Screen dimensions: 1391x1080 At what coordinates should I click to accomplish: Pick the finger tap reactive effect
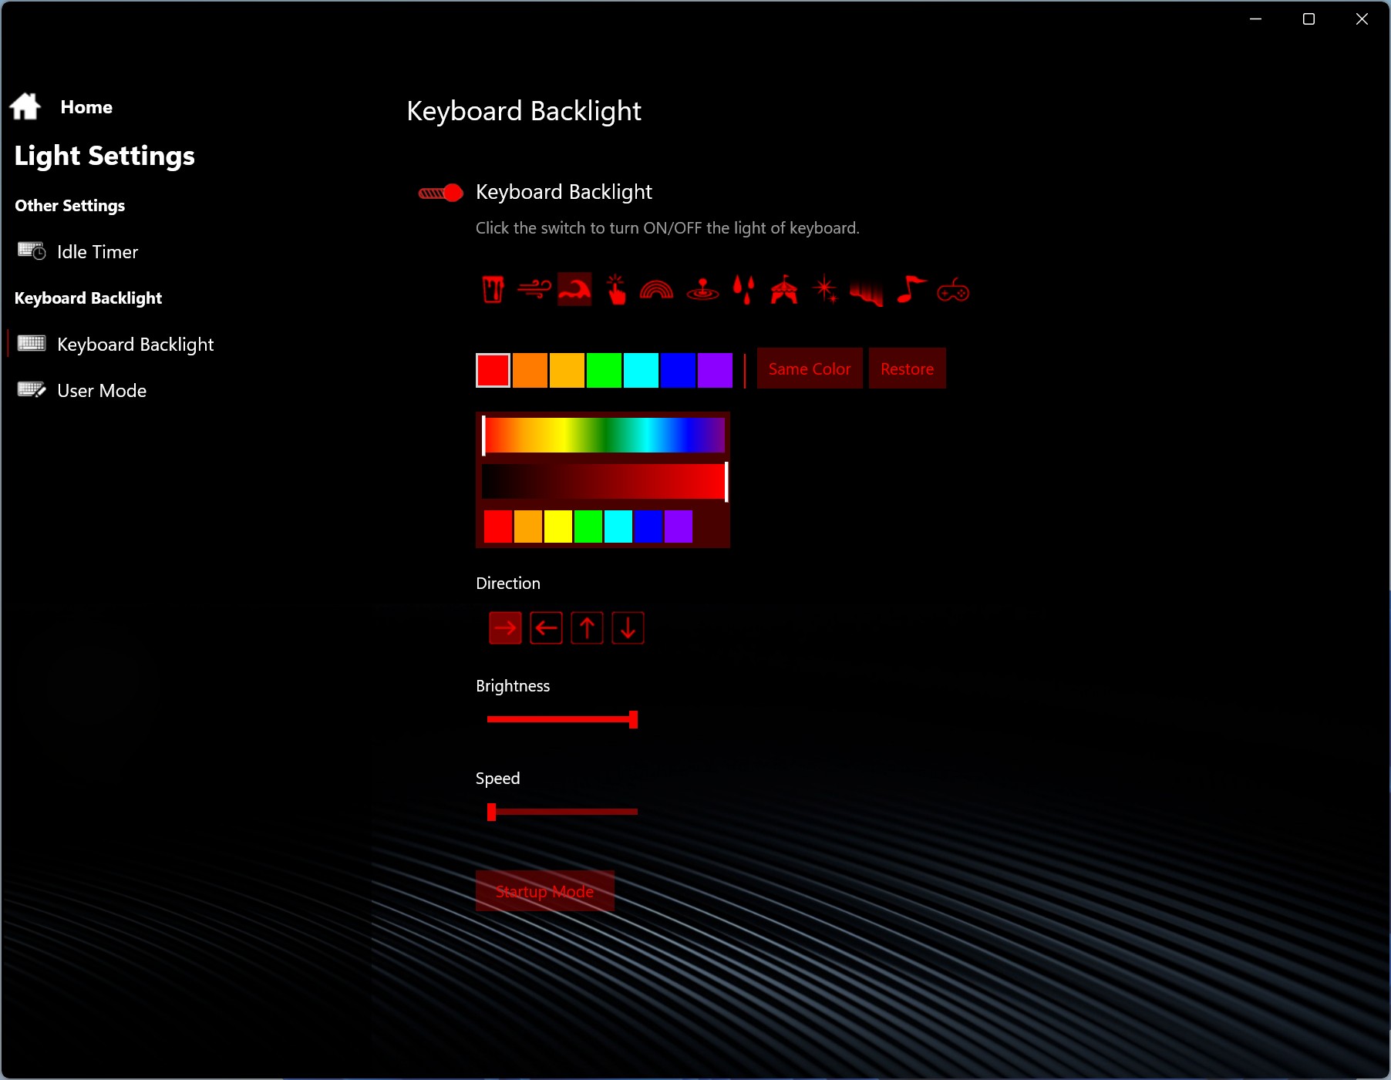616,290
